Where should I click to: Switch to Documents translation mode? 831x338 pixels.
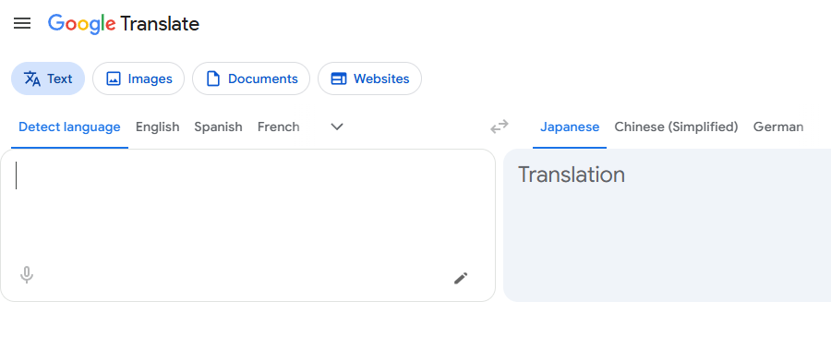coord(250,78)
